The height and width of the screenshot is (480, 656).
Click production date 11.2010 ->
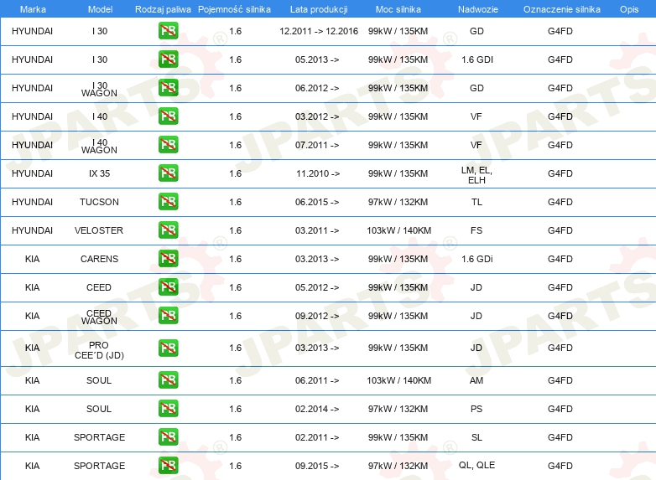pyautogui.click(x=318, y=173)
